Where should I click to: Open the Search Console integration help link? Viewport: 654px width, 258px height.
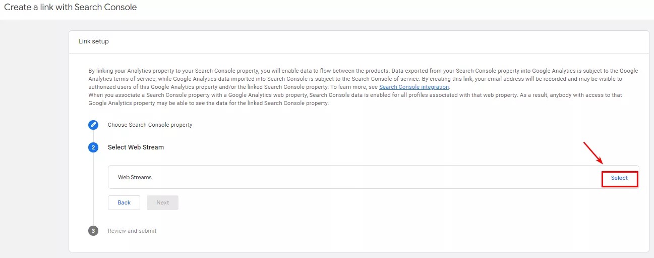tap(414, 87)
